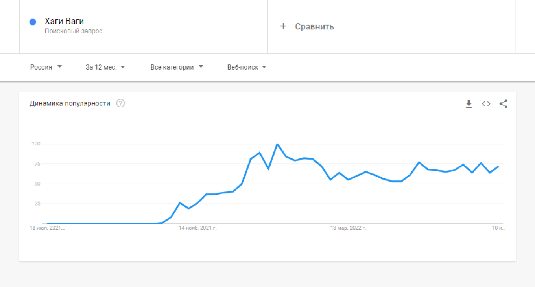Click the 18 июл. 2021 axis label

pyautogui.click(x=47, y=228)
